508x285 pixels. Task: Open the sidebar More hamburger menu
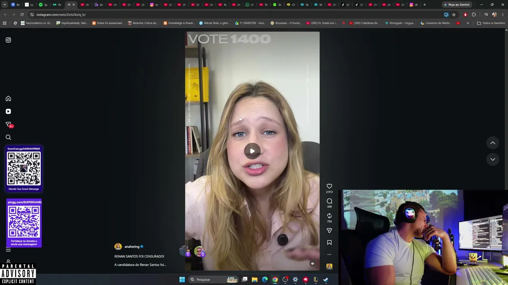coord(8,250)
